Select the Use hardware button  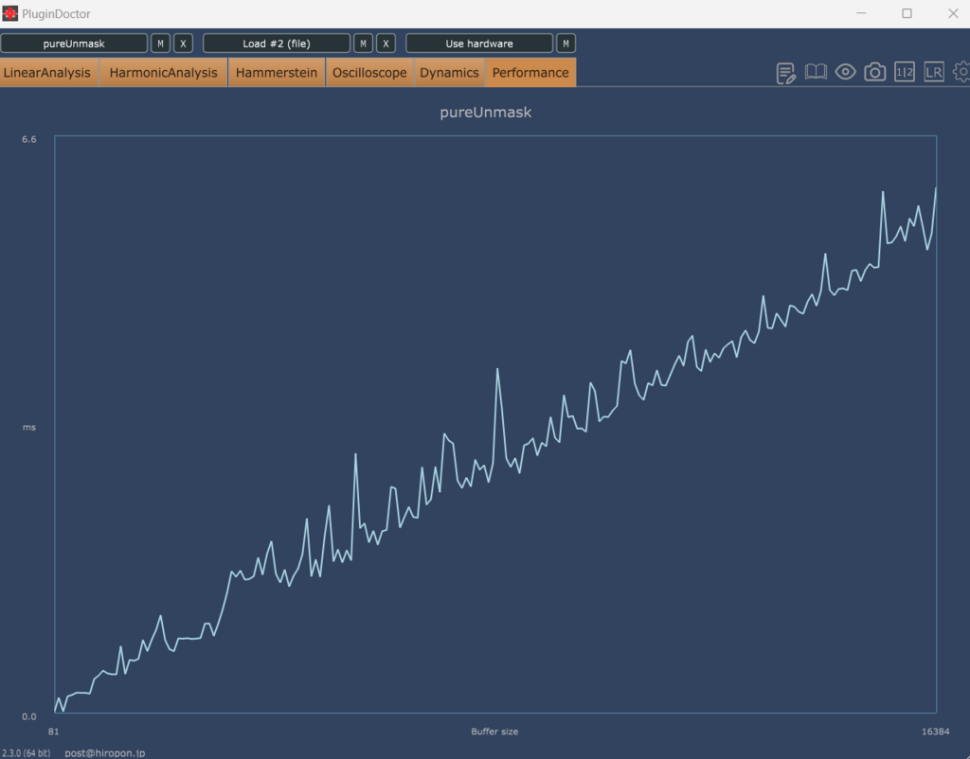click(x=479, y=44)
